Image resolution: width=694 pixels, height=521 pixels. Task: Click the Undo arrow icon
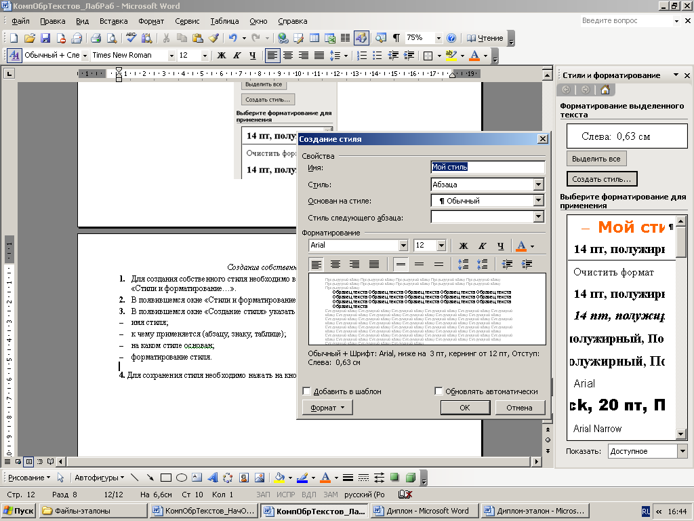point(233,39)
